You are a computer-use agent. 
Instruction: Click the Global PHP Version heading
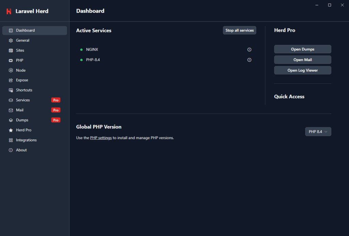(99, 127)
